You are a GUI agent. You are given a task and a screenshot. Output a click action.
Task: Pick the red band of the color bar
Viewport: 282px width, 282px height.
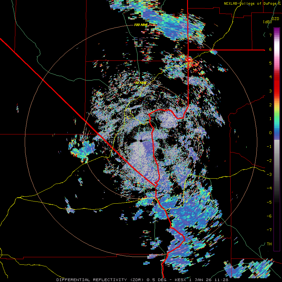click(277, 85)
